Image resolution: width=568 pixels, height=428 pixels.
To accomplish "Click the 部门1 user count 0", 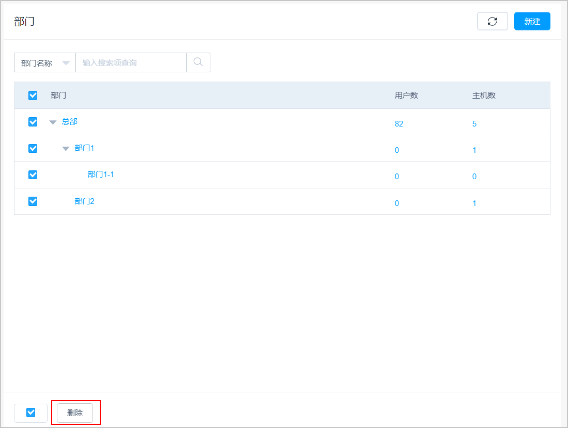I will point(396,150).
